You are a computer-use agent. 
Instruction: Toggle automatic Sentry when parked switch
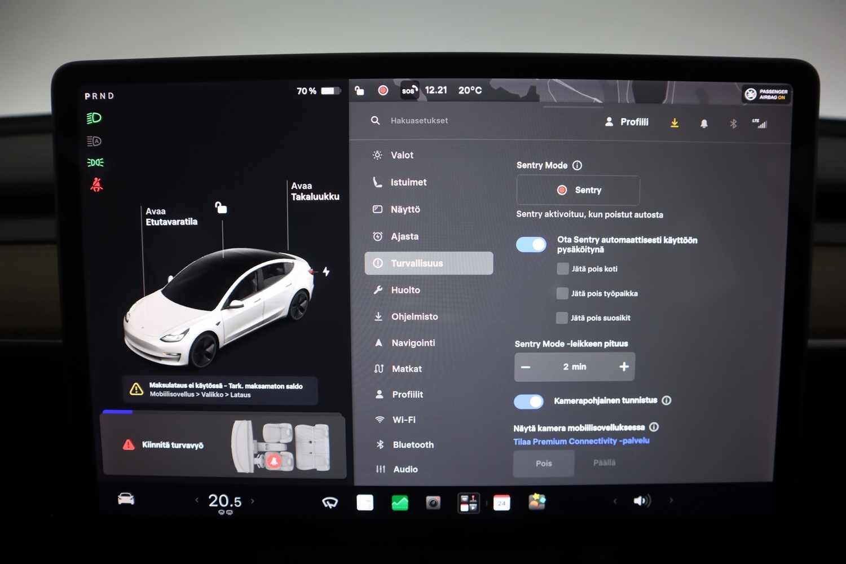click(531, 244)
